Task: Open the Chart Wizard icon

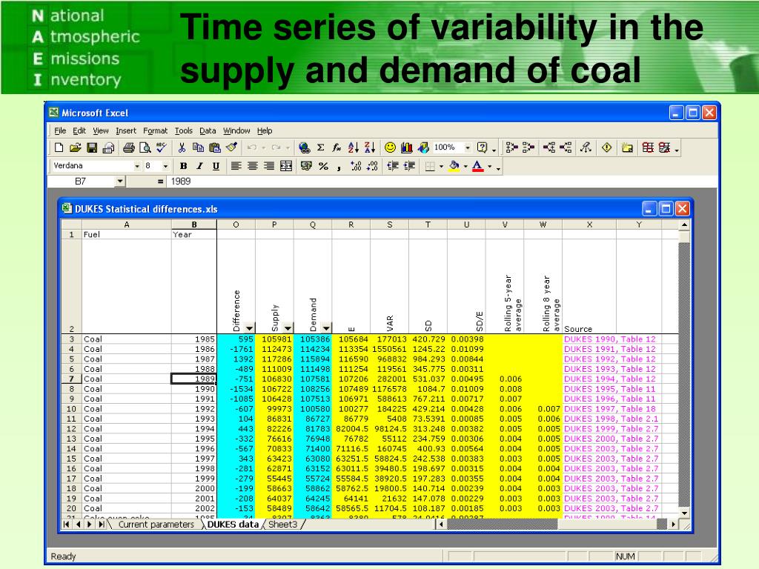Action: pos(407,147)
